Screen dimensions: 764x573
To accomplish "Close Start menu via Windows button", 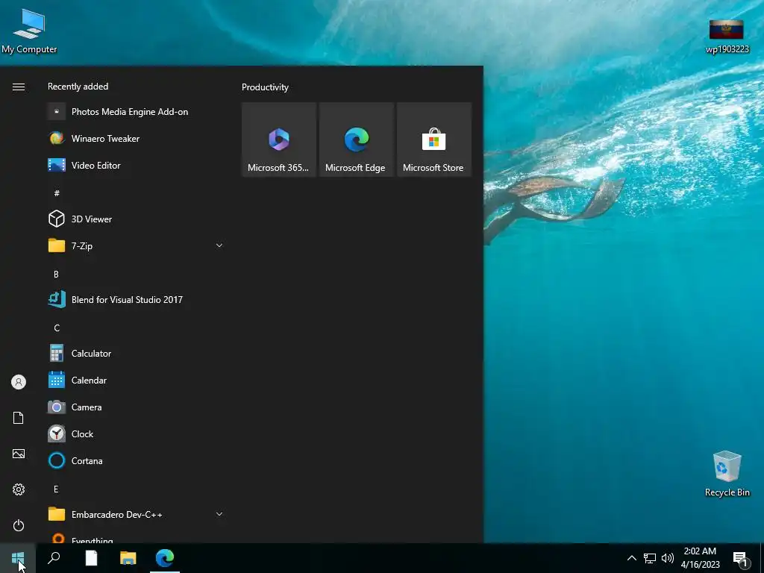I will click(18, 558).
